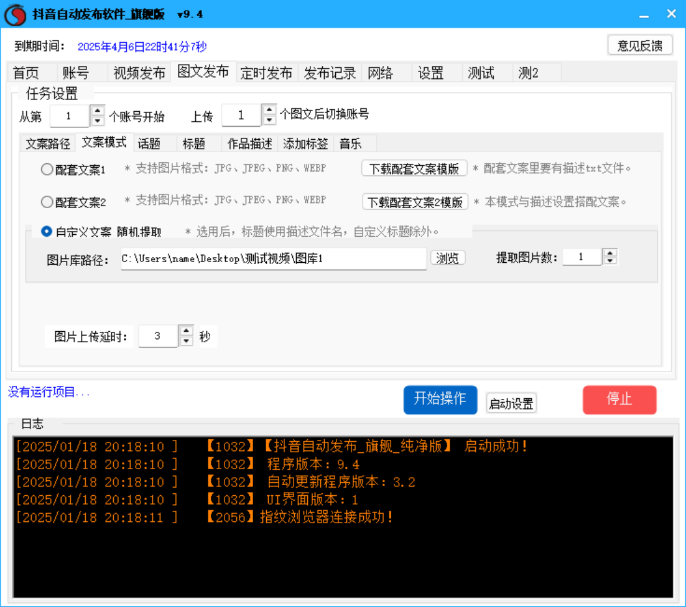686x607 pixels.
Task: Select the 自定义文案 随机提取 radio button
Action: (47, 231)
